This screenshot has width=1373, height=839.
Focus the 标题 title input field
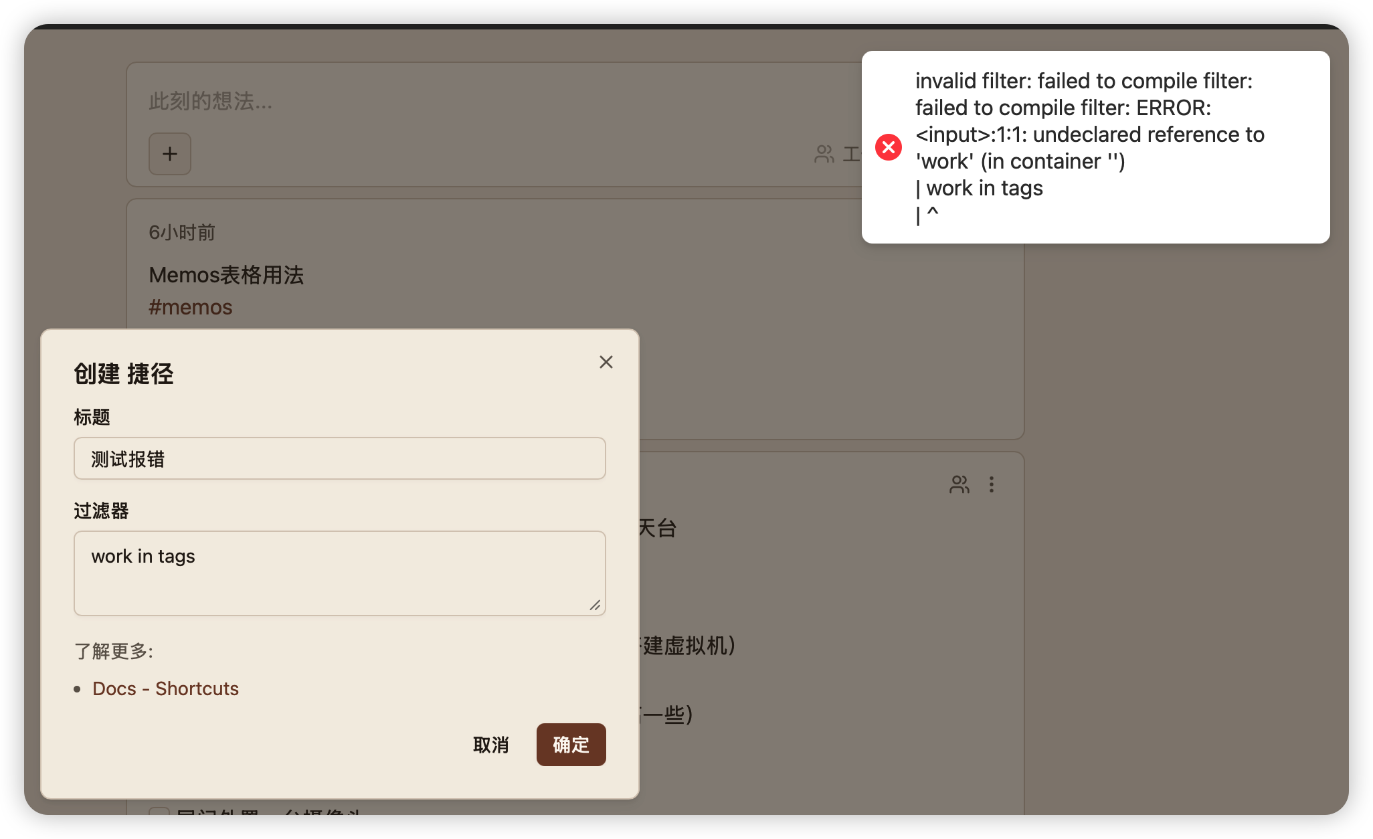click(339, 459)
